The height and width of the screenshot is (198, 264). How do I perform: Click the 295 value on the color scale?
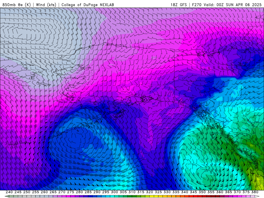click(106, 192)
